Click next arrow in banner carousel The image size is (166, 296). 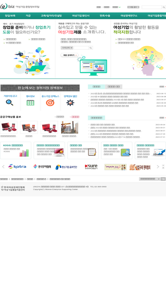point(158,167)
